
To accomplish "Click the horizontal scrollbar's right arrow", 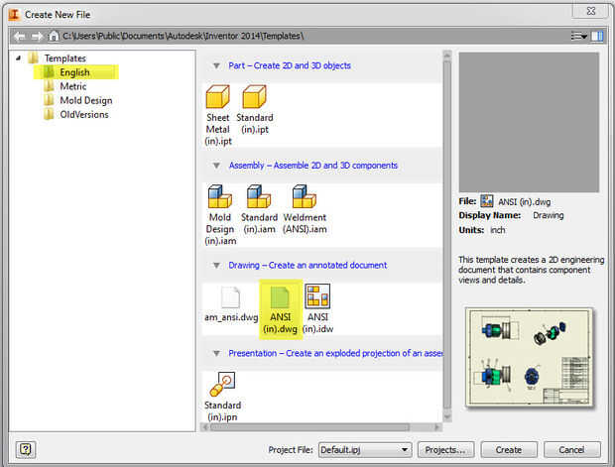I will [x=436, y=427].
